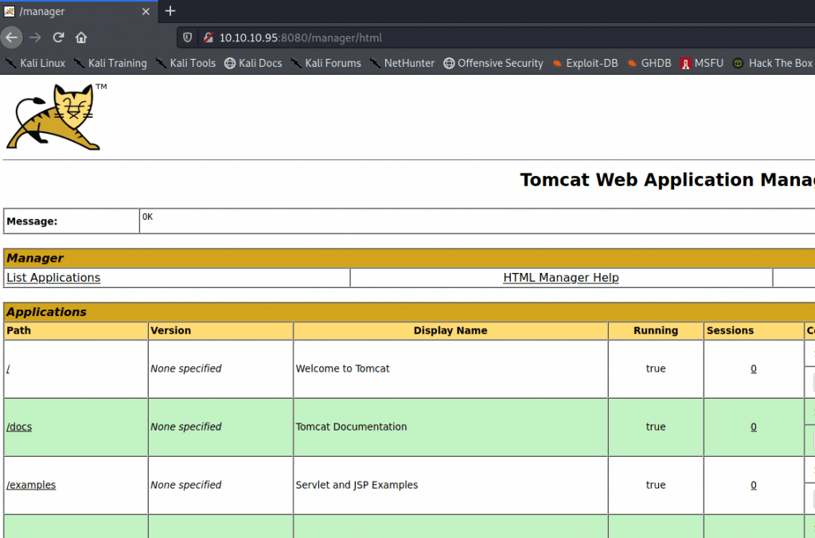Click the Sessions column header

(754, 330)
